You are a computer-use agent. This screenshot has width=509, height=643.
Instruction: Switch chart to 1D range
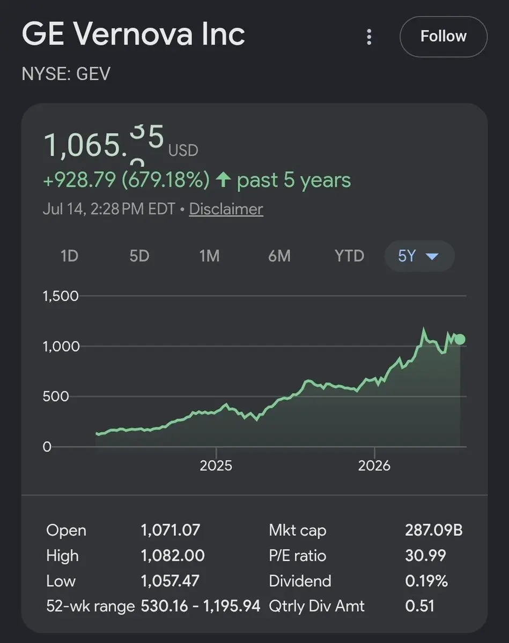[x=69, y=256]
